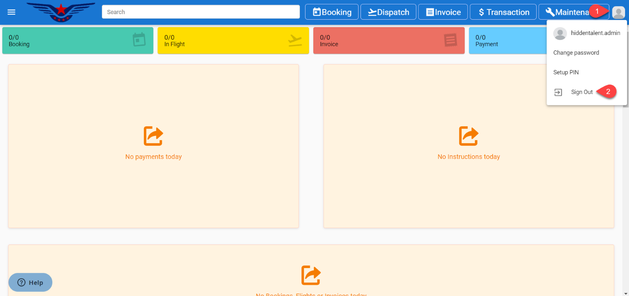Image resolution: width=629 pixels, height=296 pixels.
Task: Click the Sign Out arrow icon
Action: tap(558, 92)
